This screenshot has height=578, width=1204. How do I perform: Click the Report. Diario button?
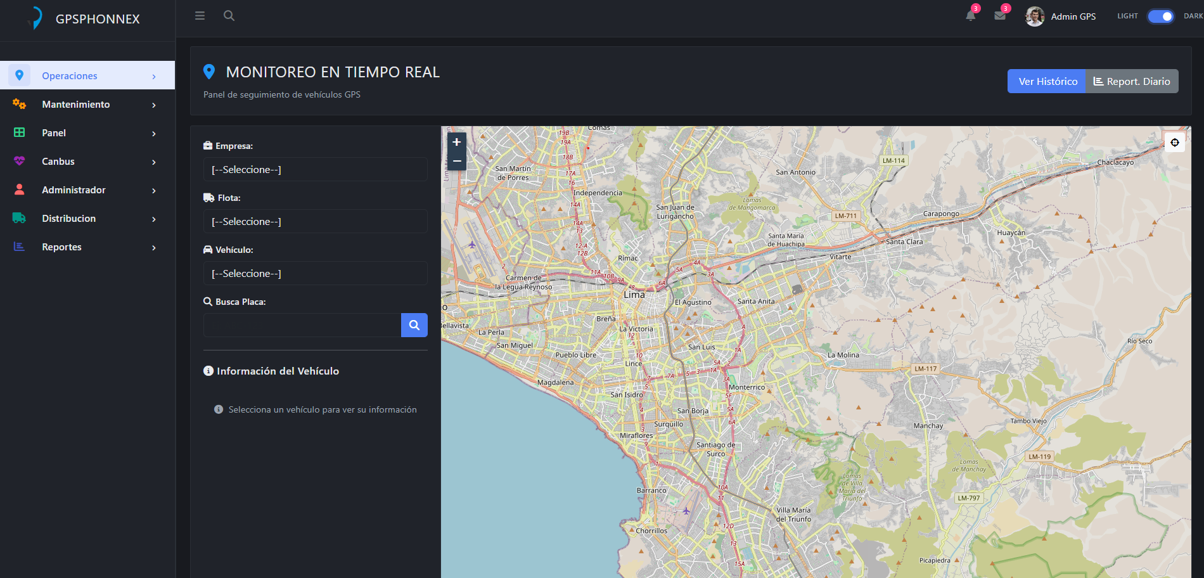click(x=1132, y=82)
